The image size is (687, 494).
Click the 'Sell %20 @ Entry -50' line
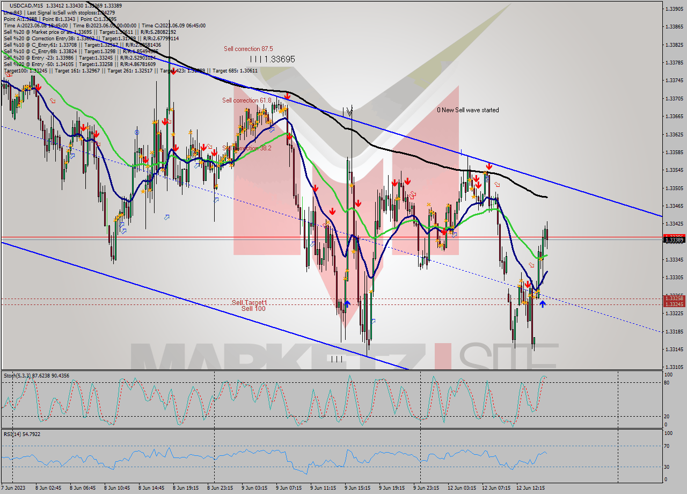[x=79, y=64]
